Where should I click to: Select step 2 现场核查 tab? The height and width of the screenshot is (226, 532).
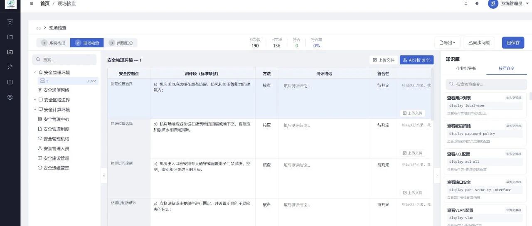coord(87,43)
